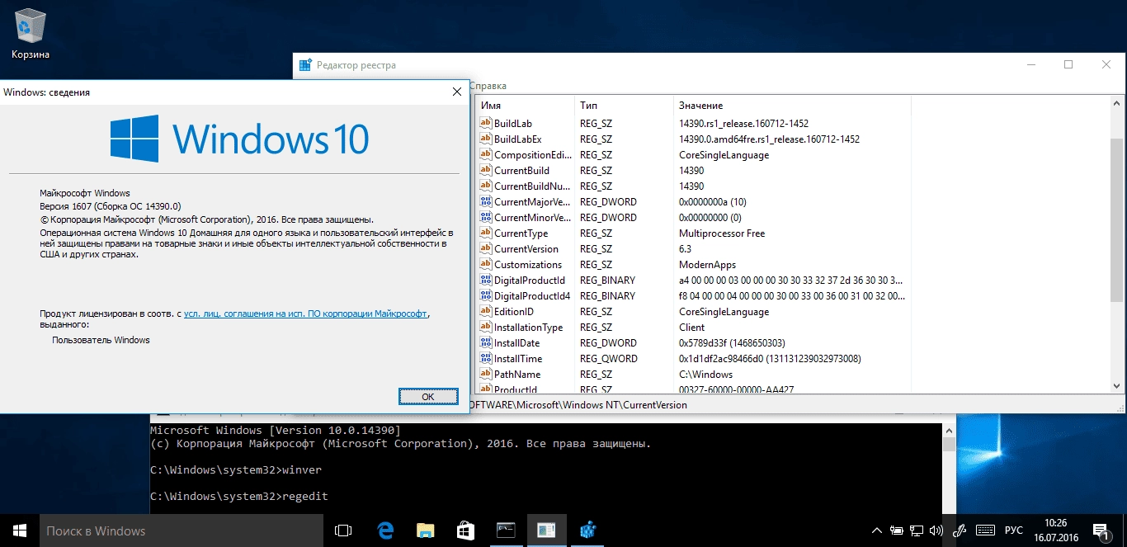Click the network tray icon
The height and width of the screenshot is (547, 1127).
(x=917, y=530)
